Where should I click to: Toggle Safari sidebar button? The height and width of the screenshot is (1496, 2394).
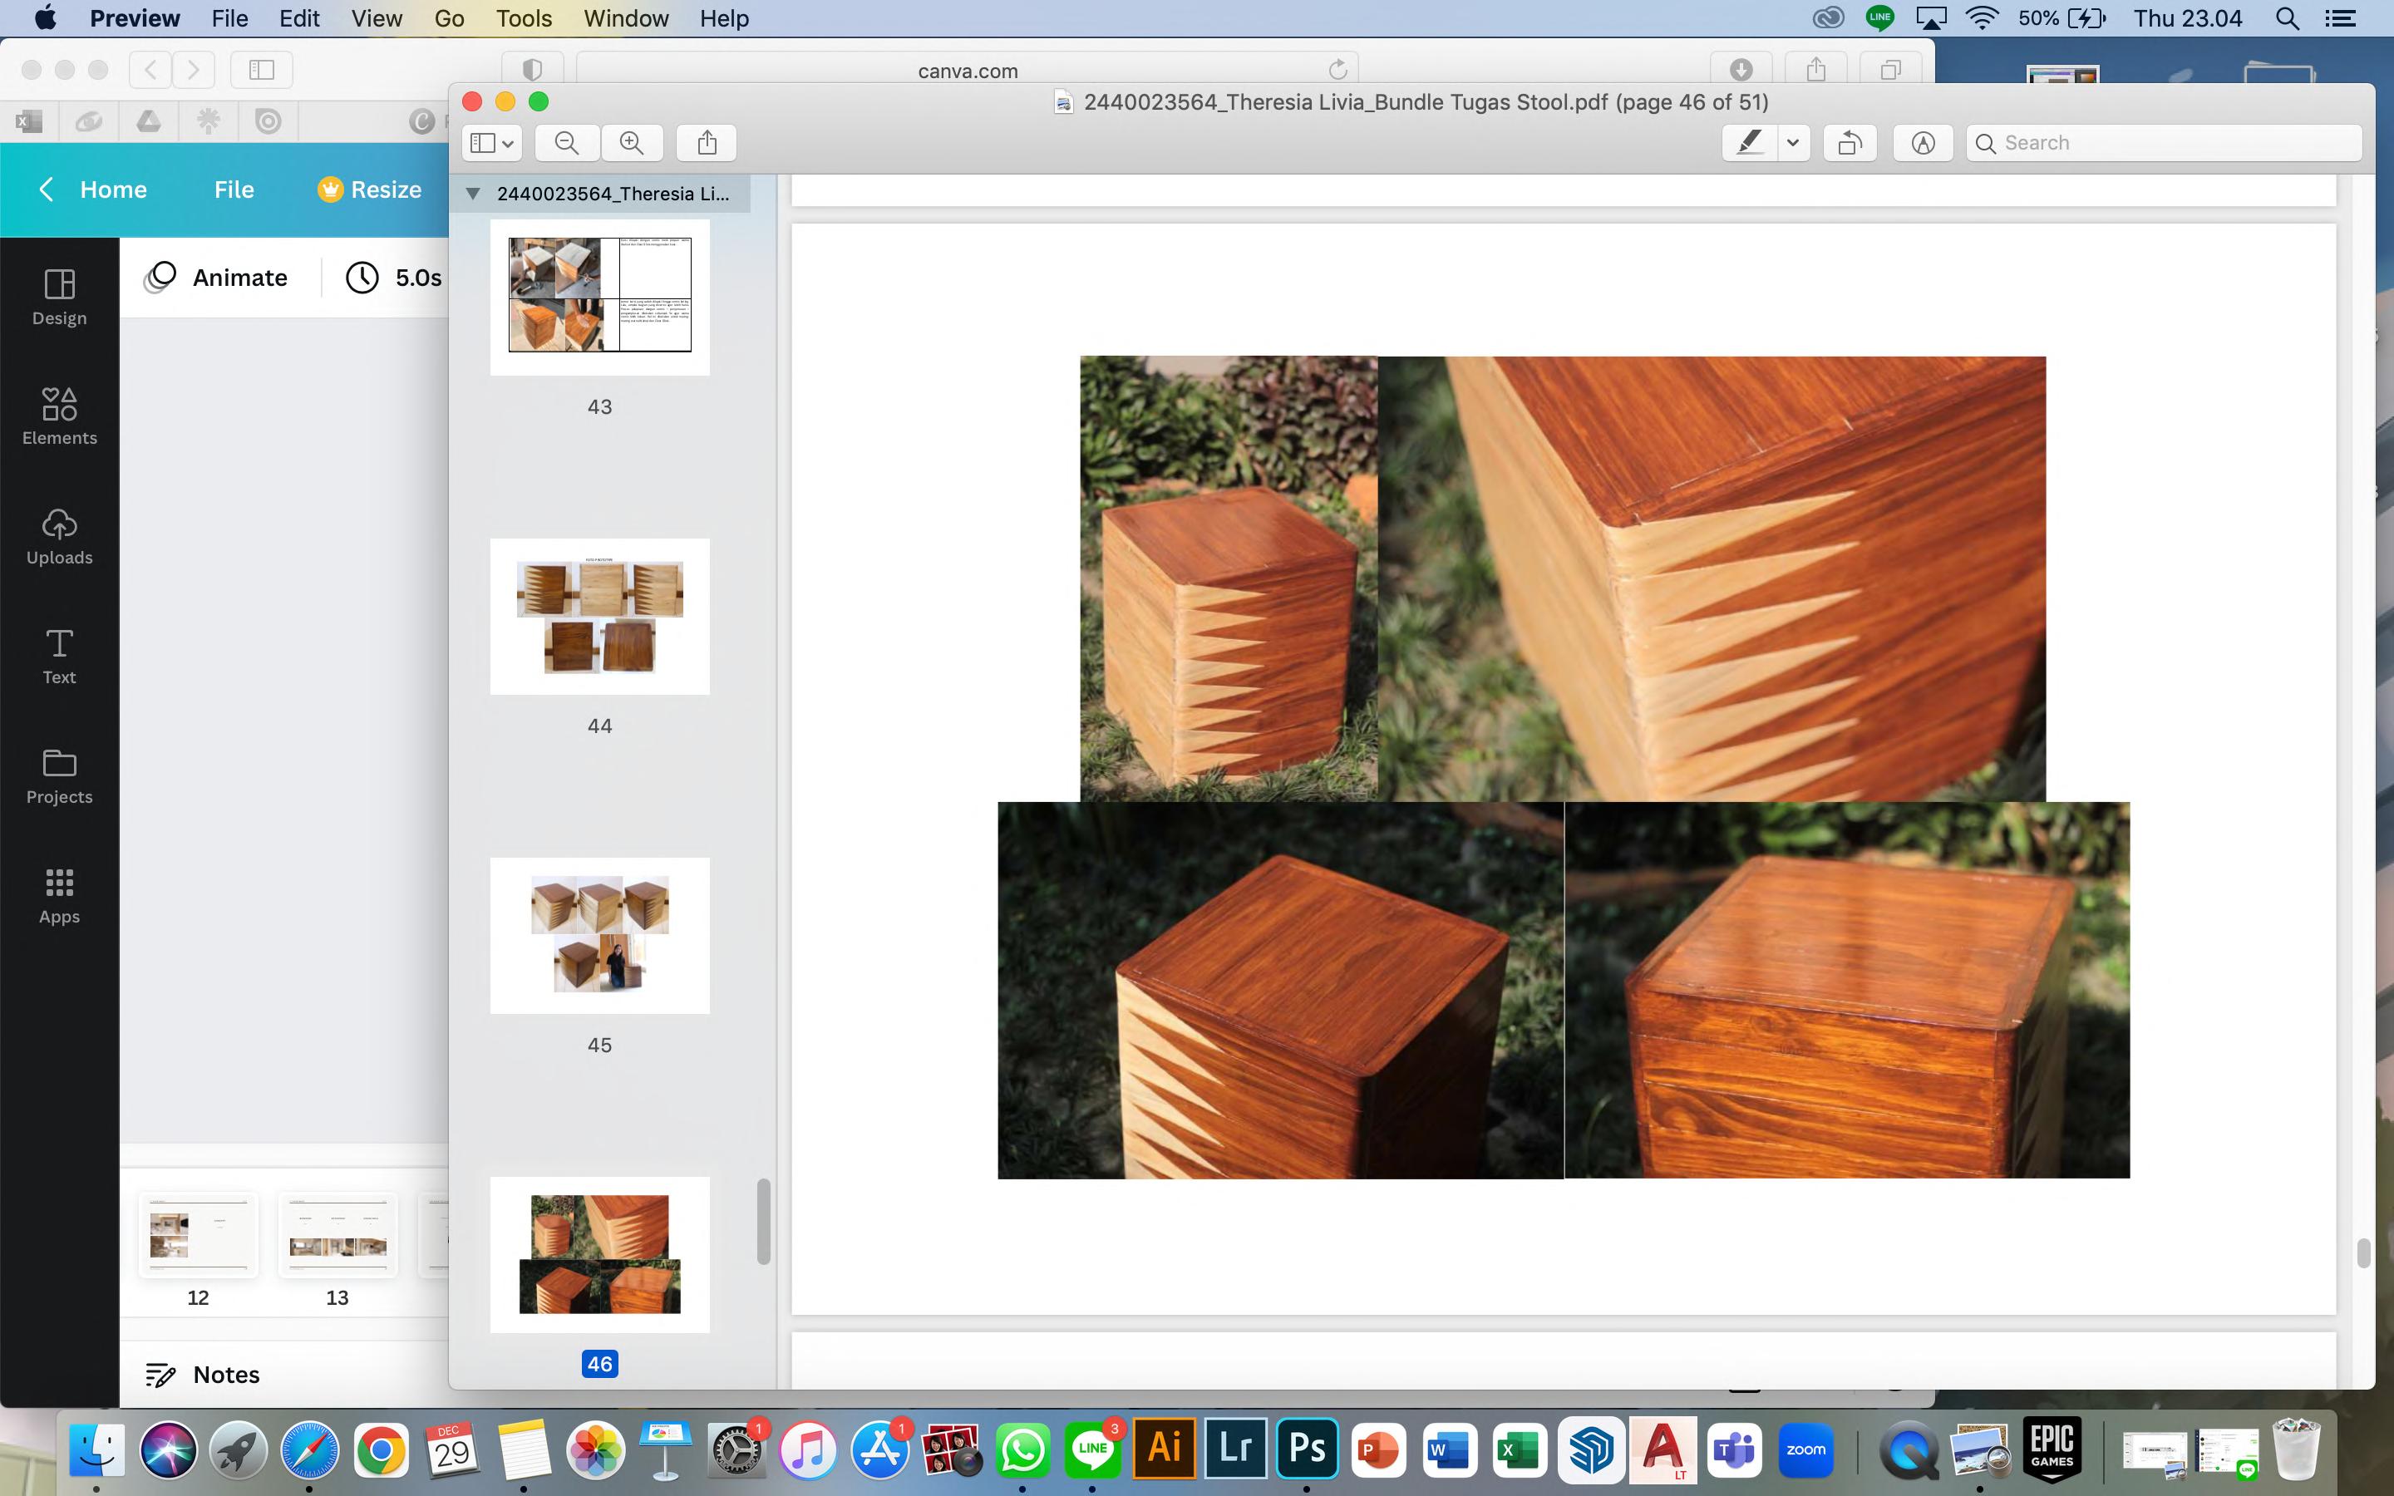(261, 69)
